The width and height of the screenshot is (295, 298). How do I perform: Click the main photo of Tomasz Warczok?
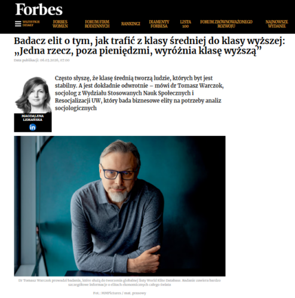(x=119, y=206)
